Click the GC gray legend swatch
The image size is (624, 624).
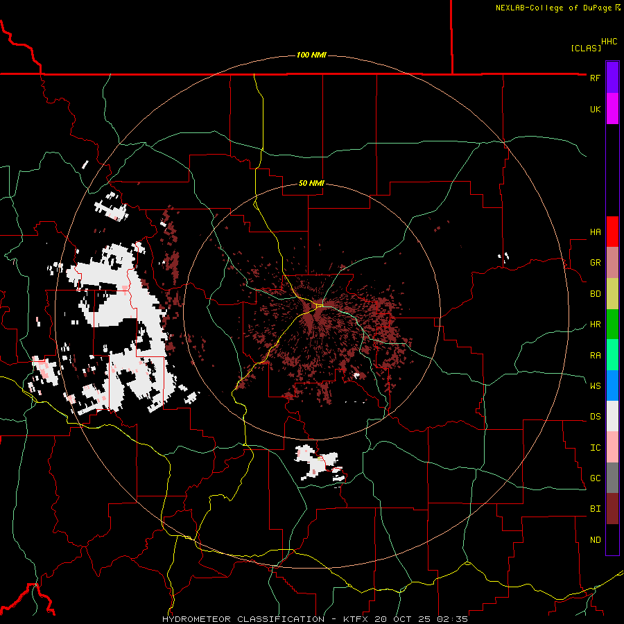(612, 478)
